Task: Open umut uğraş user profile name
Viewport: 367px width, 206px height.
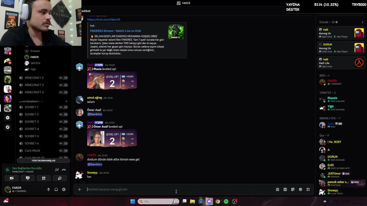Action: pyautogui.click(x=95, y=98)
